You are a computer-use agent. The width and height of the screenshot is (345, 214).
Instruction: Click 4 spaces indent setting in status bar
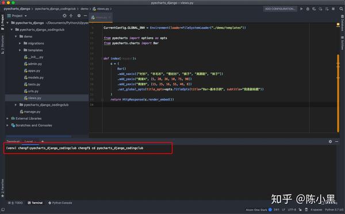316,209
